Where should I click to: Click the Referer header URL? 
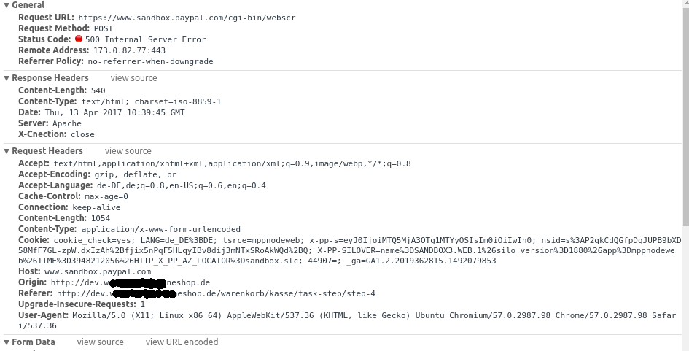click(x=216, y=293)
